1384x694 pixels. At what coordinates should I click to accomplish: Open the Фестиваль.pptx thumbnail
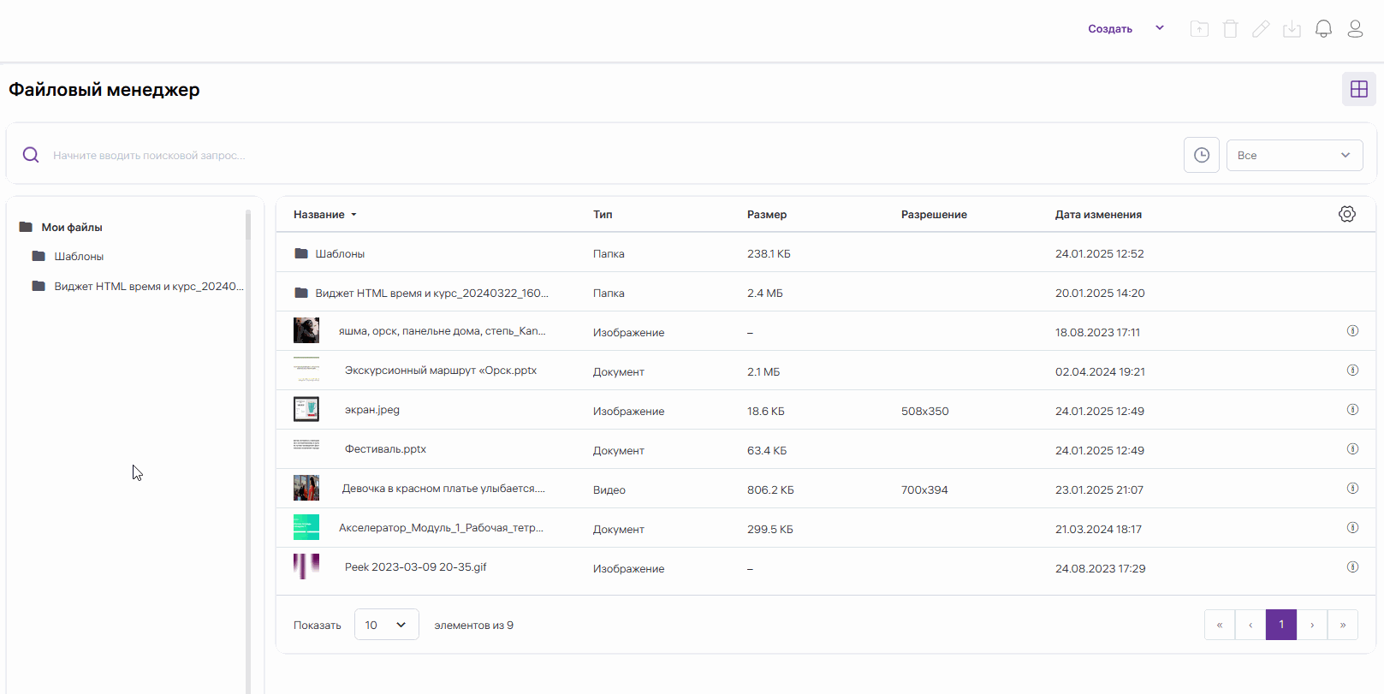(306, 445)
